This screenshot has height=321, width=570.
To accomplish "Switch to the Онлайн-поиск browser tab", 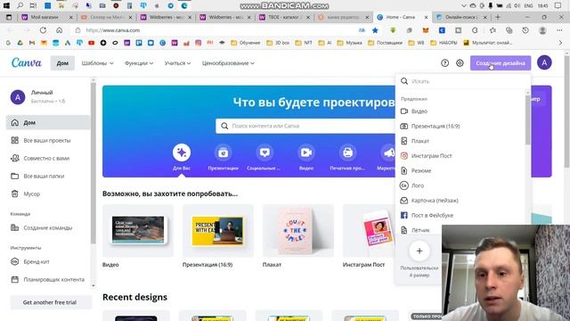I will click(x=461, y=17).
